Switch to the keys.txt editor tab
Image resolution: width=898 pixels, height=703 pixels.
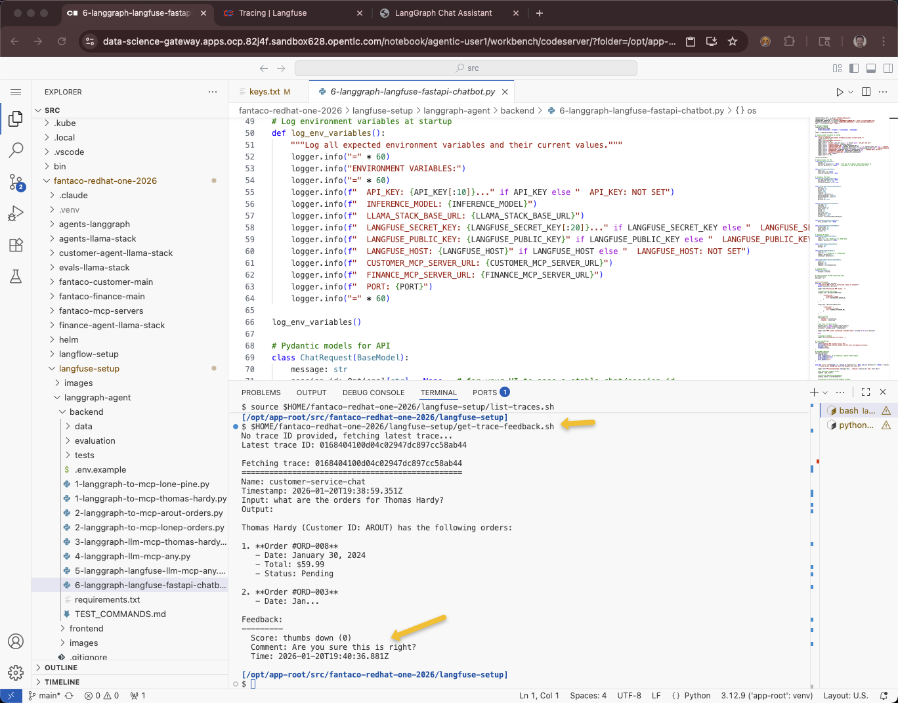pyautogui.click(x=265, y=92)
